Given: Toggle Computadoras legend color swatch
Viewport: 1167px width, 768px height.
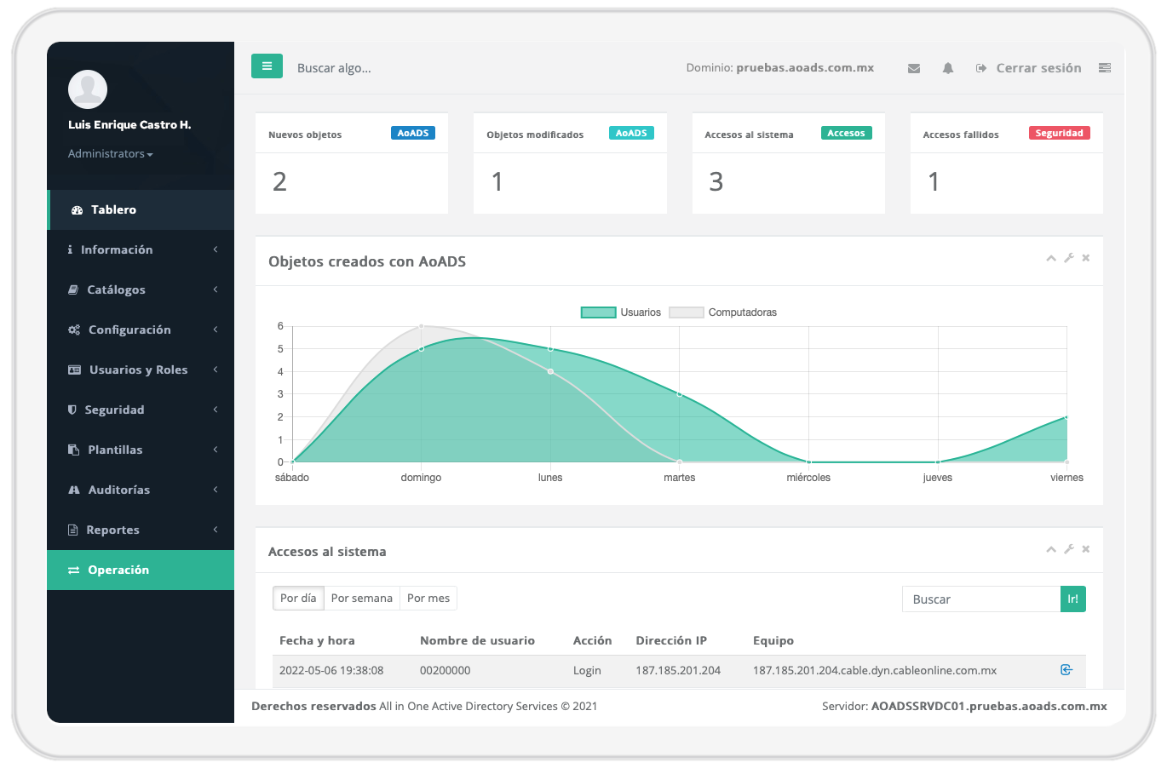Looking at the screenshot, I should point(687,312).
